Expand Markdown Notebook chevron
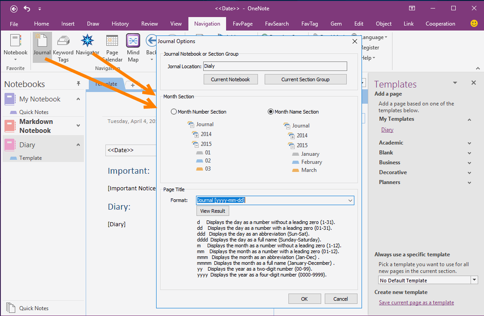Viewport: 484px width, 316px height. tap(78, 126)
